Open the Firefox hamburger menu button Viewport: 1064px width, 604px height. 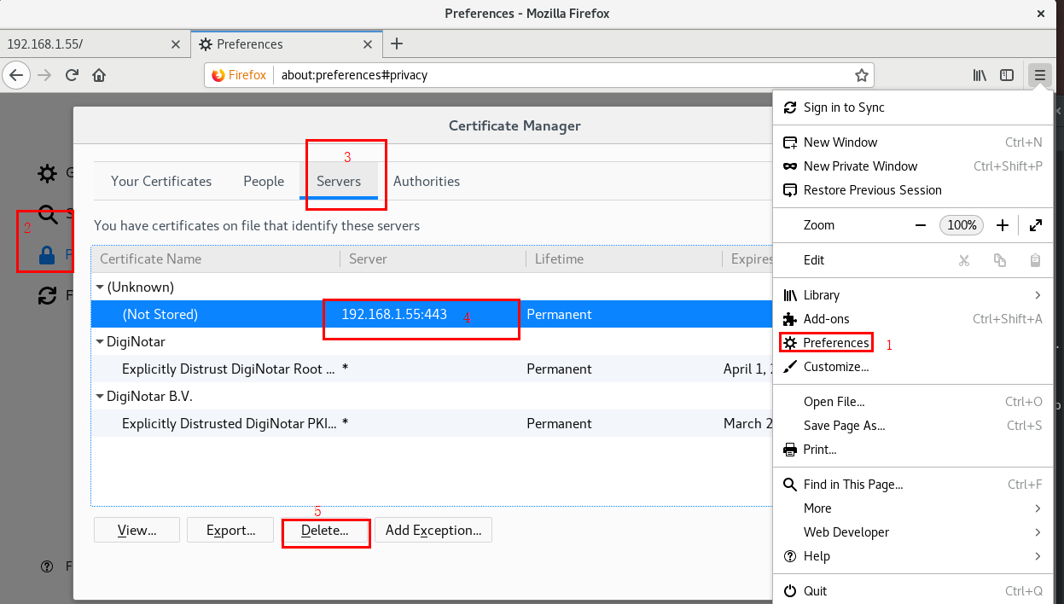[x=1039, y=75]
